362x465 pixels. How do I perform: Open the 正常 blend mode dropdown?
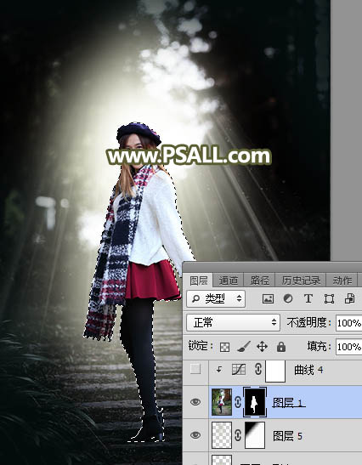pos(234,323)
